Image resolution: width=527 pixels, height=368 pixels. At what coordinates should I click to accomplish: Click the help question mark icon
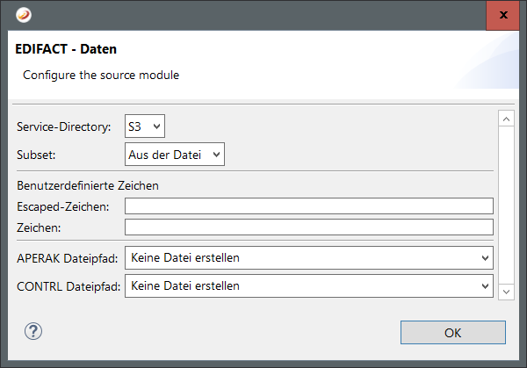coord(34,331)
